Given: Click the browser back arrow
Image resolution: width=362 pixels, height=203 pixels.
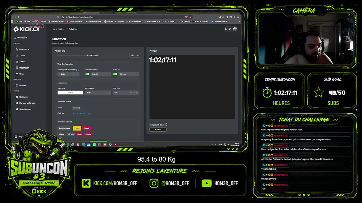Looking at the screenshot, I should (12, 17).
